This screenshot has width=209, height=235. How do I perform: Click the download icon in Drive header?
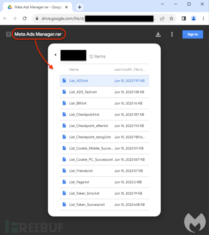point(158,35)
